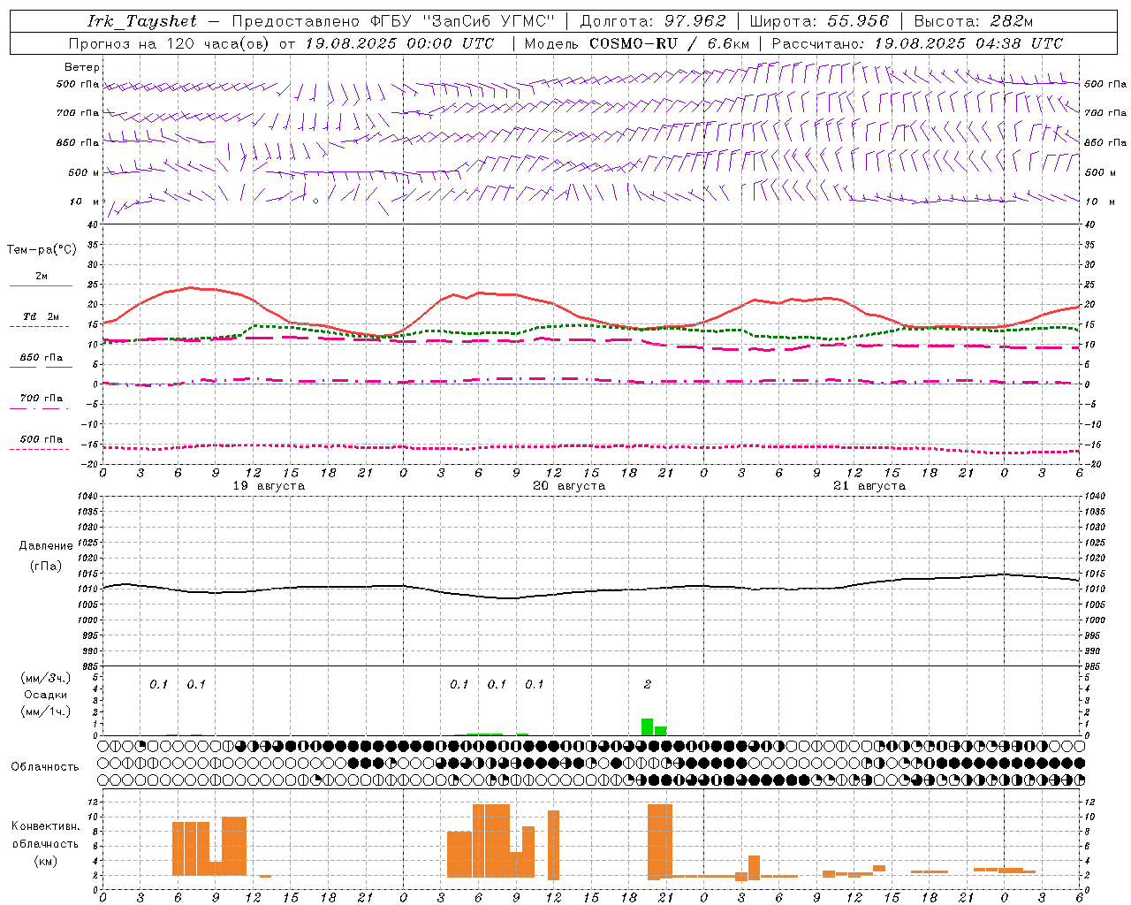Click the longitude value 97.962
Image resolution: width=1131 pixels, height=905 pixels.
695,21
